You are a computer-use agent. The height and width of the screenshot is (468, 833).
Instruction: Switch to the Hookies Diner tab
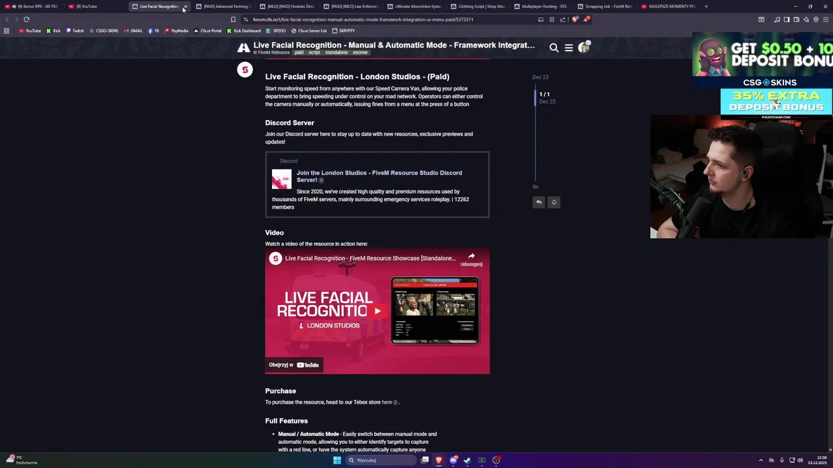click(286, 6)
